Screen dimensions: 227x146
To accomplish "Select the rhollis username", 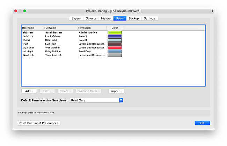I will pos(27,40).
